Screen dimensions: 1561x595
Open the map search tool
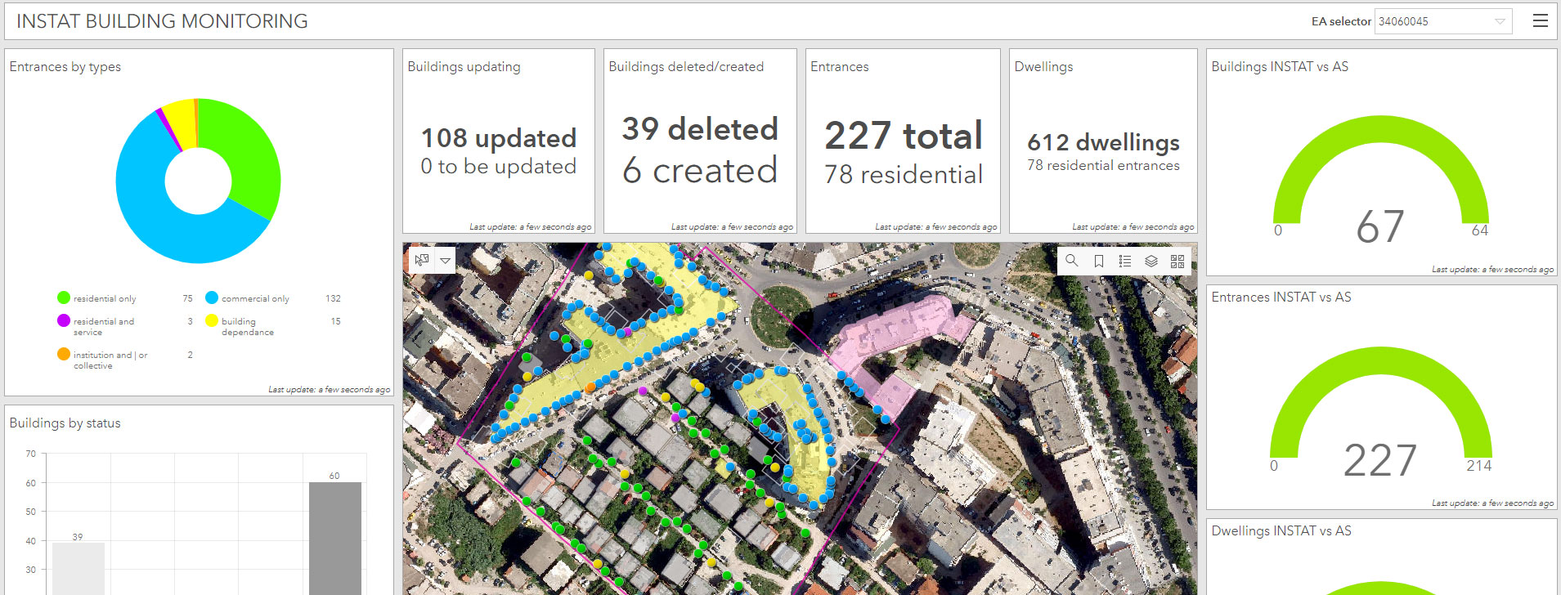[x=1071, y=261]
